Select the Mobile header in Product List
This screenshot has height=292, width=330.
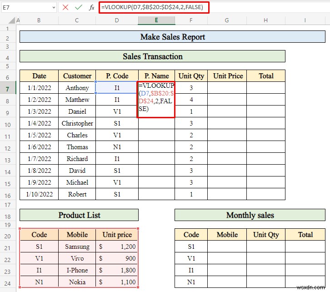[x=77, y=235]
